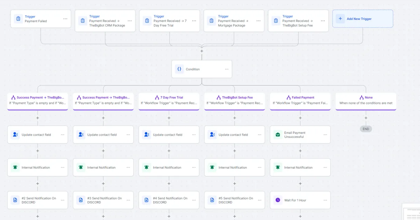Open the Failed Payment branch header
This screenshot has height=220, width=420.
coord(300,101)
